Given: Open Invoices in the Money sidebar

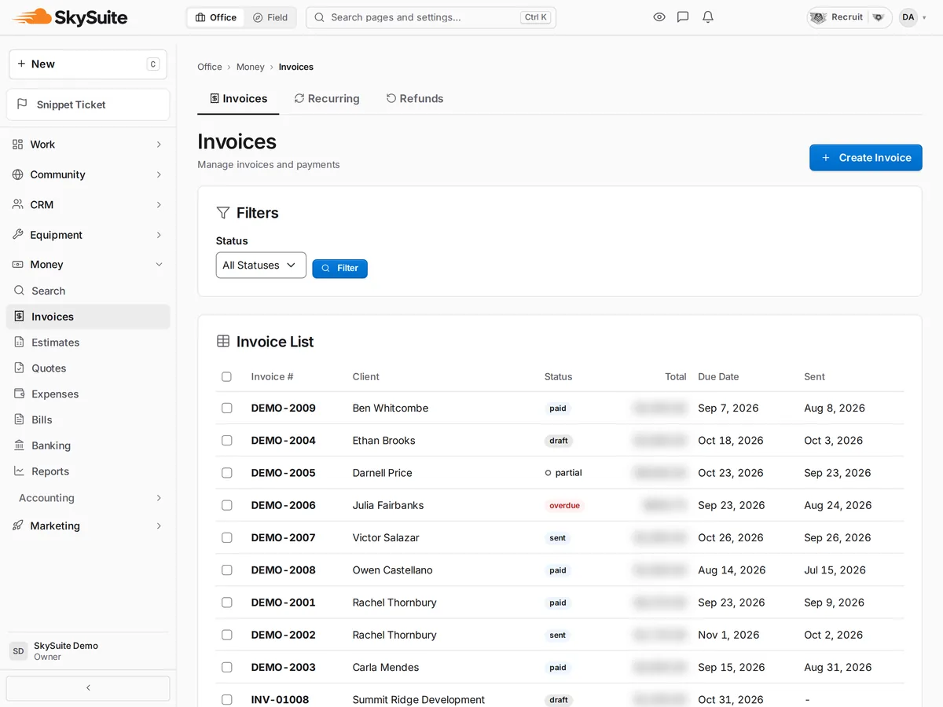Looking at the screenshot, I should (88, 317).
